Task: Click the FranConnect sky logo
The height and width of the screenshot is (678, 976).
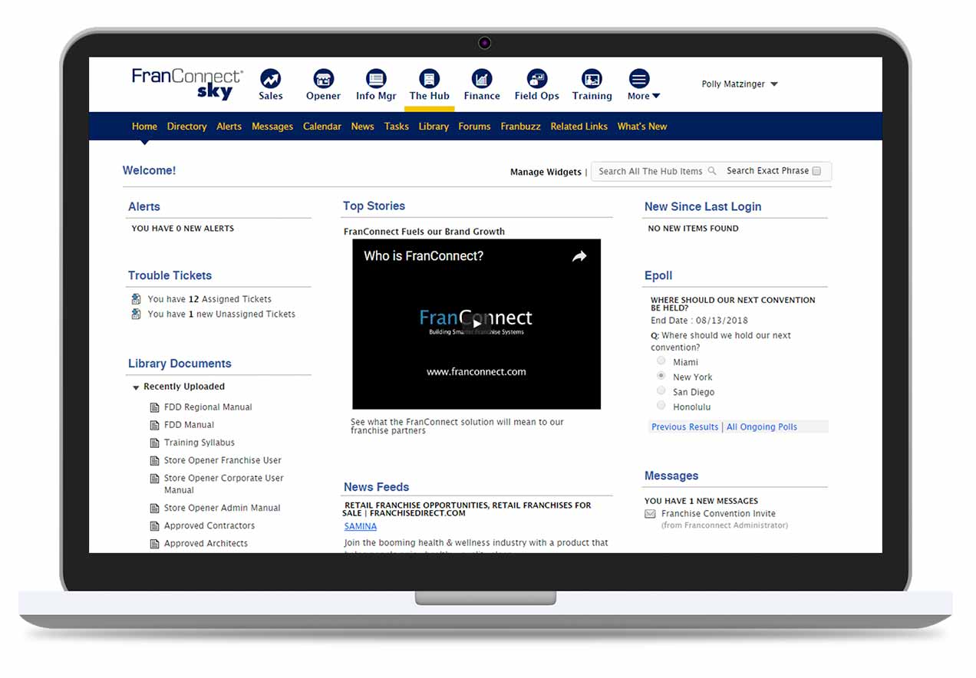Action: 187,84
